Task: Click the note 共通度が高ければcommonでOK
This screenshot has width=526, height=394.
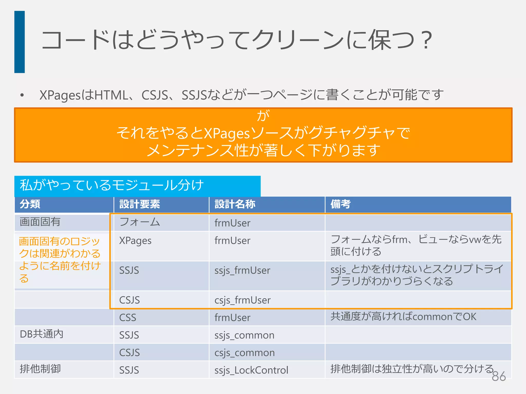Action: (403, 317)
